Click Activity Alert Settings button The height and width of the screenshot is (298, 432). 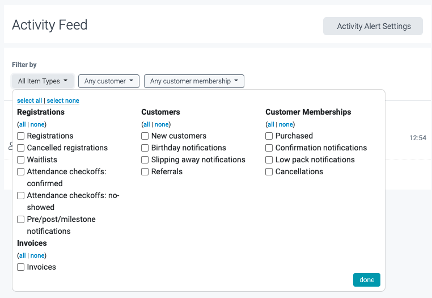373,26
